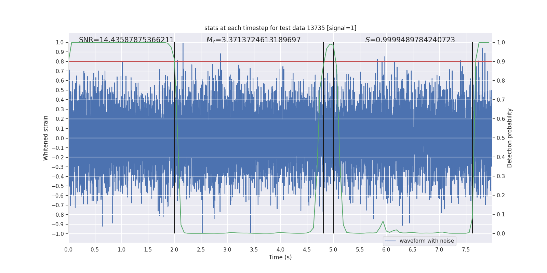The height and width of the screenshot is (273, 547).
Task: Select the 5.0 tick label on Time axis
Action: click(x=333, y=249)
